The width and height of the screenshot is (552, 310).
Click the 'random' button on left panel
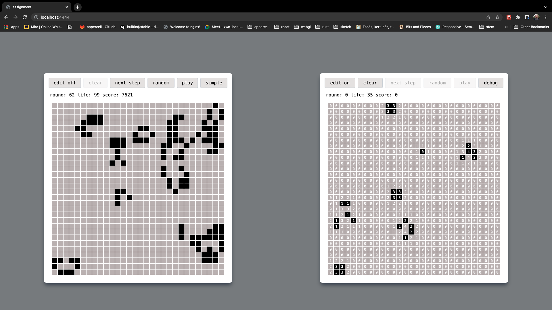[x=161, y=82]
